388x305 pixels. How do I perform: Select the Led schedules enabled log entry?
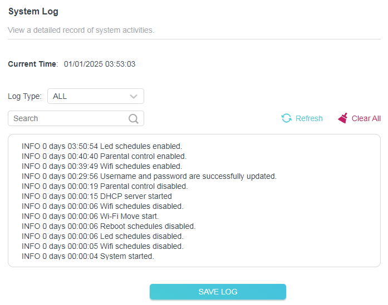click(x=102, y=146)
